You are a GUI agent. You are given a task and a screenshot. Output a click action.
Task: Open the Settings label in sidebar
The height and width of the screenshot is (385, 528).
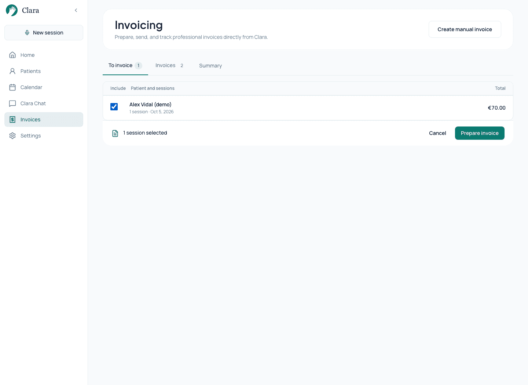click(30, 136)
